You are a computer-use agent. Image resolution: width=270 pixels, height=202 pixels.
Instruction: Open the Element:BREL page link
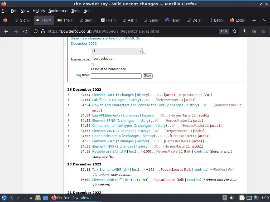103,95
